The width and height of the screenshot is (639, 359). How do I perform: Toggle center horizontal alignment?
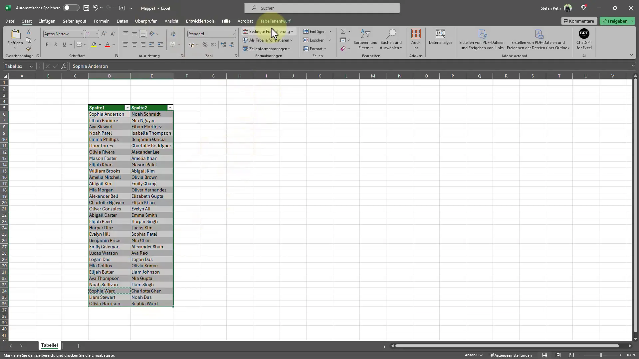(x=134, y=45)
